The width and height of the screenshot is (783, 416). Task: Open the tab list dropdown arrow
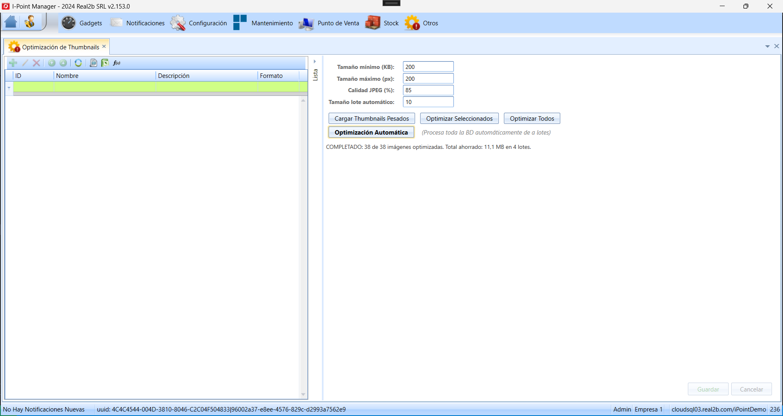coord(768,46)
